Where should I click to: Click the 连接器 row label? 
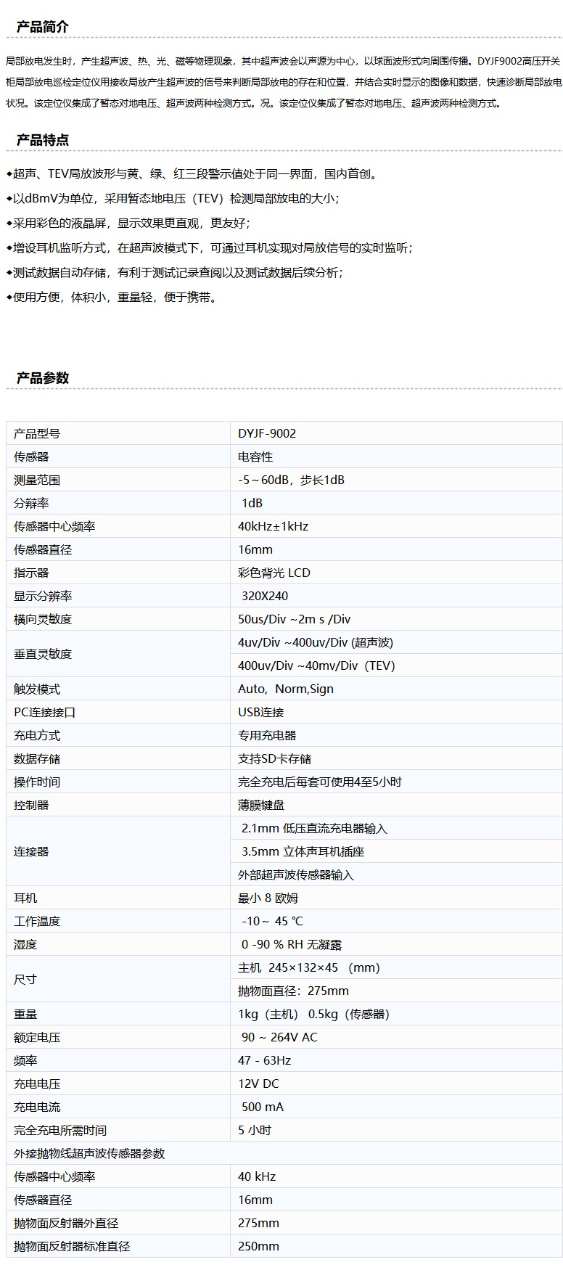pos(31,851)
